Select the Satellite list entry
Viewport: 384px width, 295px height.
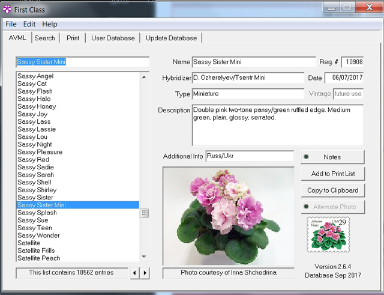(x=78, y=243)
